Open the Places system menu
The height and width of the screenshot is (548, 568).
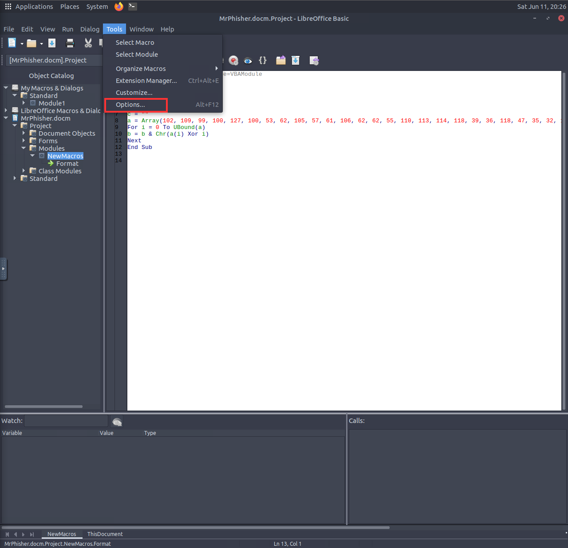(x=70, y=7)
